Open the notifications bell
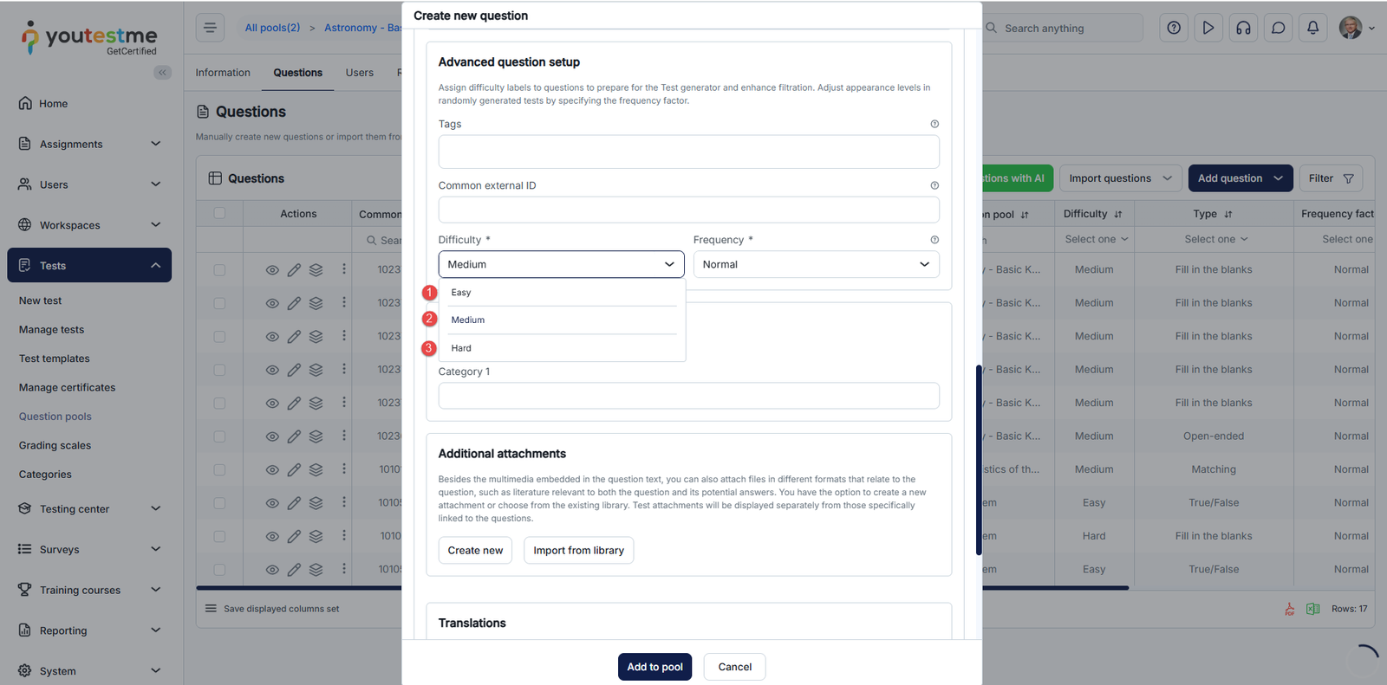This screenshot has height=685, width=1387. (1312, 28)
